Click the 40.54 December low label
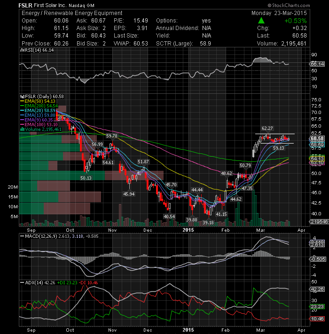329x334 pixels. click(169, 217)
